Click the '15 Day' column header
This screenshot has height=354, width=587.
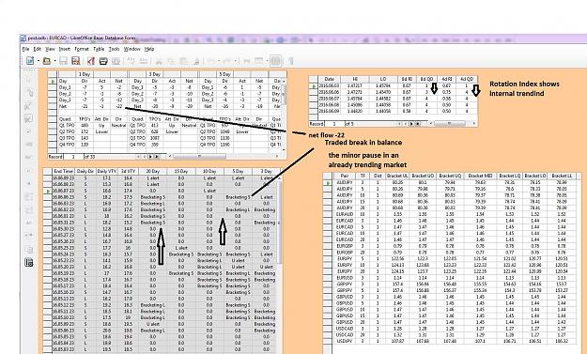tap(181, 172)
